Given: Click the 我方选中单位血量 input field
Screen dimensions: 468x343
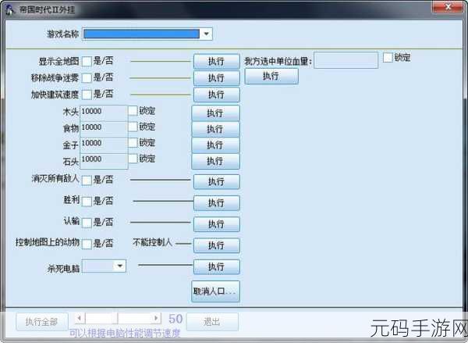Looking at the screenshot, I should 346,60.
